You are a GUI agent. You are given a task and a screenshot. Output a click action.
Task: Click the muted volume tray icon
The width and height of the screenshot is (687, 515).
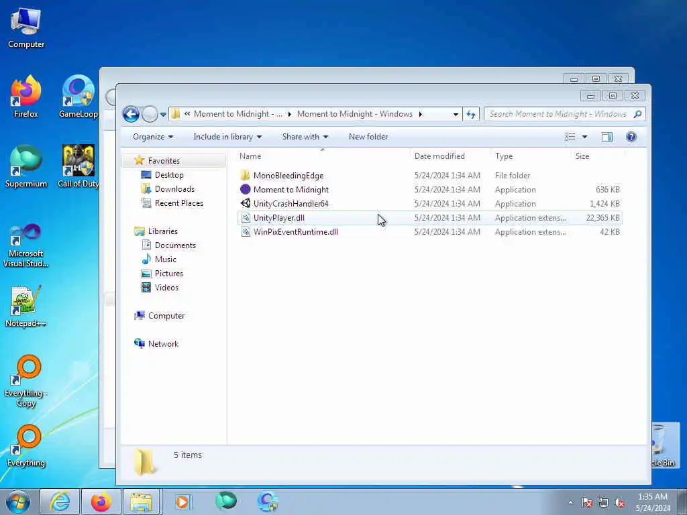coord(619,503)
